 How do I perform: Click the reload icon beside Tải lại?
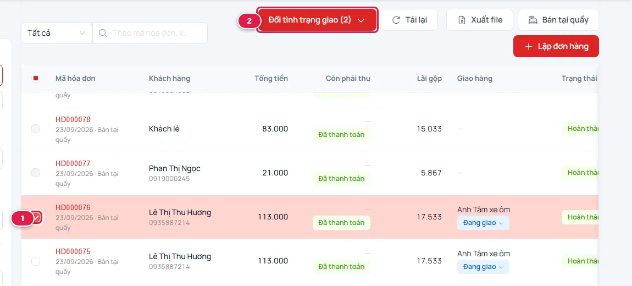click(x=396, y=20)
